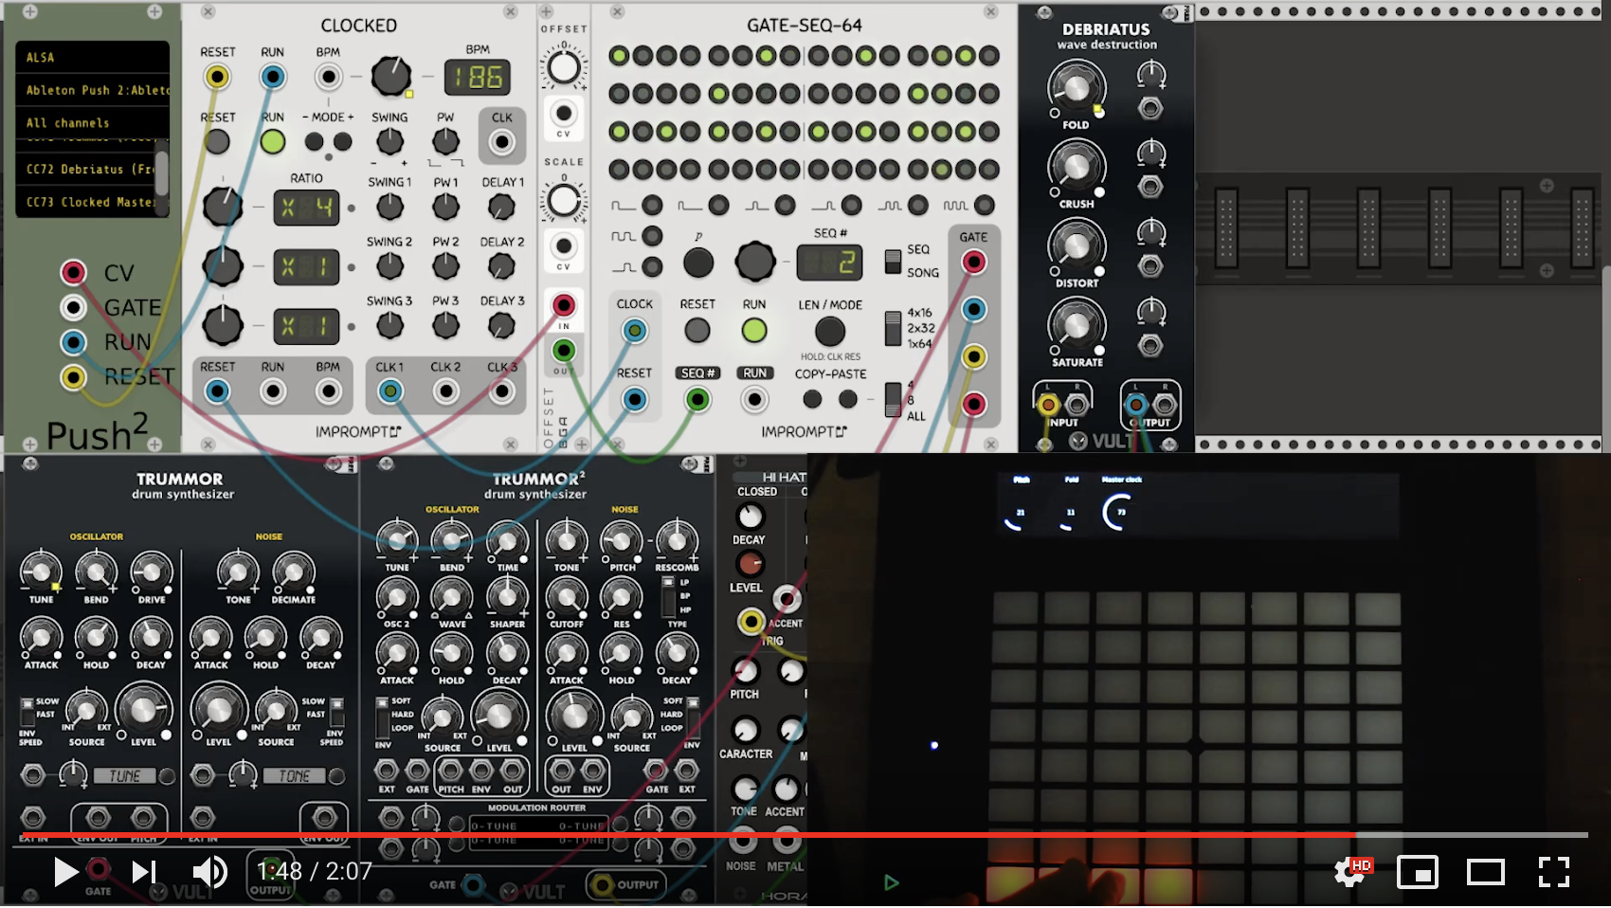Click the Debriatus INPUT left jack
Image resolution: width=1611 pixels, height=908 pixels.
1047,406
